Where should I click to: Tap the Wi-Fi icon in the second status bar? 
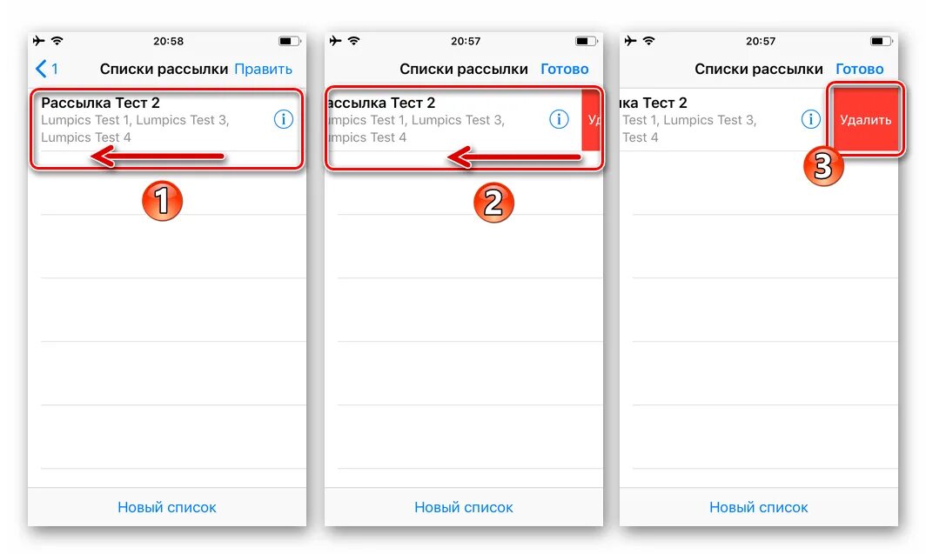(x=353, y=41)
